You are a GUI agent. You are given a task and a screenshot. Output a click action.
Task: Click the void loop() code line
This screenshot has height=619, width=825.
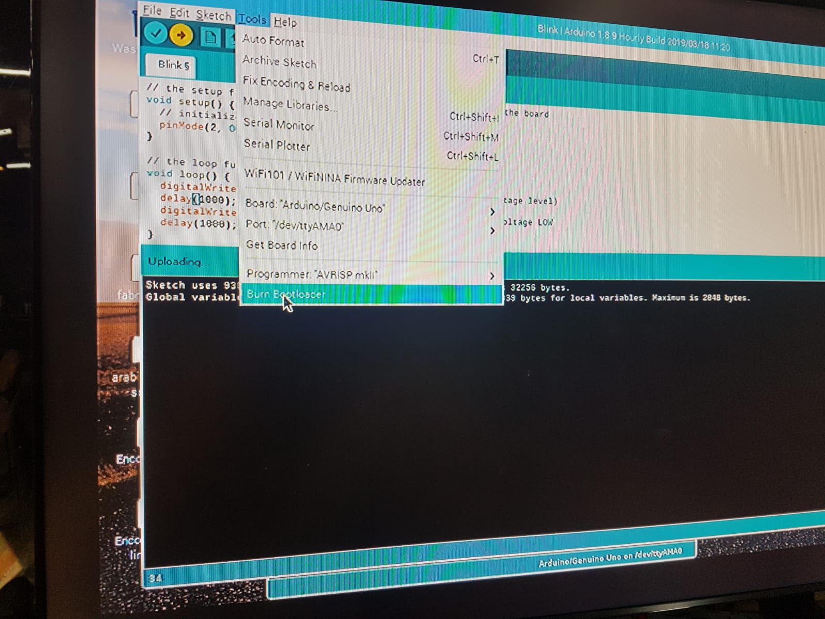[x=188, y=174]
